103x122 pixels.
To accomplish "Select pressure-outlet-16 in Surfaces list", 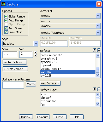I will 68,55.
